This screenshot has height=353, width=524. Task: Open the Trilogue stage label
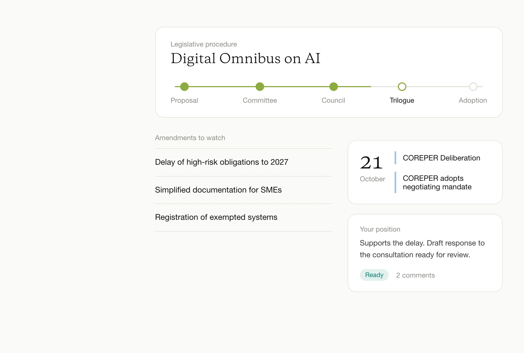click(x=402, y=101)
